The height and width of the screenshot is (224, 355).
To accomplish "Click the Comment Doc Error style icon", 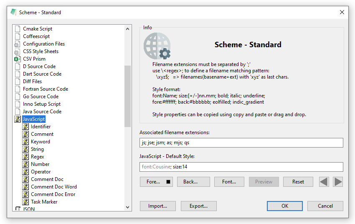I will pos(25,194).
